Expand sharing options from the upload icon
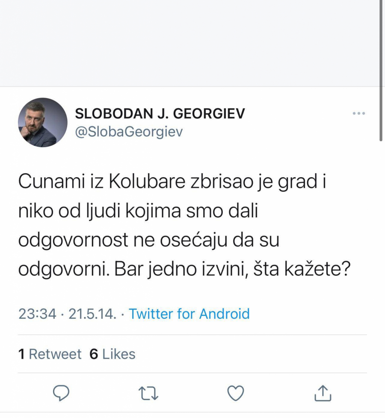The height and width of the screenshot is (418, 385). pos(324,391)
